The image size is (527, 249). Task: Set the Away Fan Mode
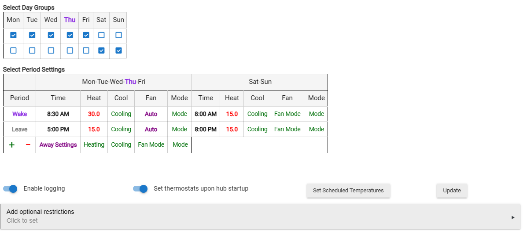click(151, 145)
